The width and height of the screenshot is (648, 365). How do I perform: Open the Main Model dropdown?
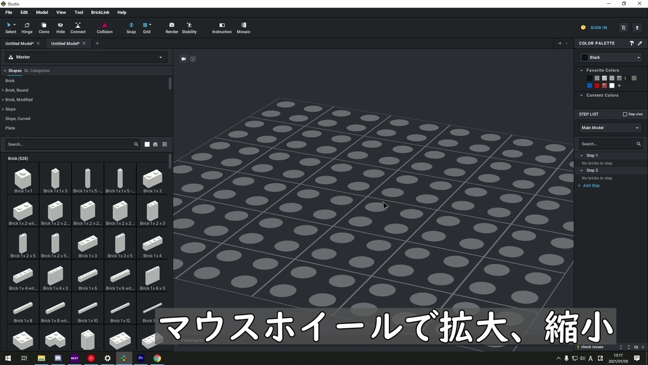pyautogui.click(x=611, y=128)
